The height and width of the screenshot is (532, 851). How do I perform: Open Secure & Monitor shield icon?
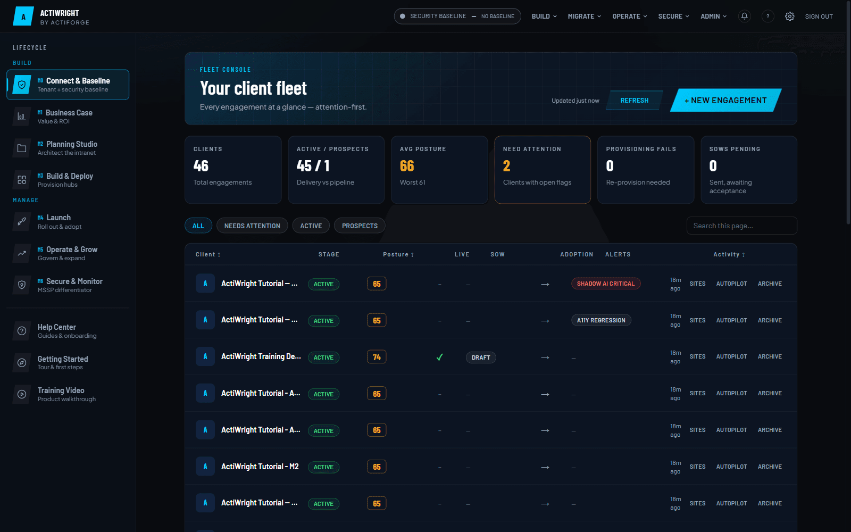[22, 285]
